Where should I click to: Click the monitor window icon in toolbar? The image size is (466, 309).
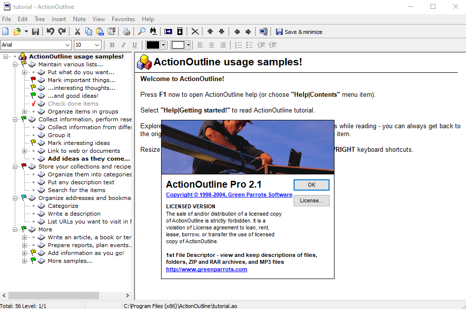tap(264, 31)
